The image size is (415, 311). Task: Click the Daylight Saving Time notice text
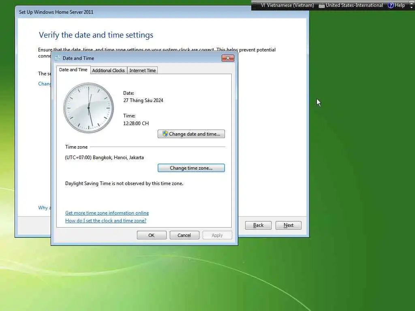(124, 183)
